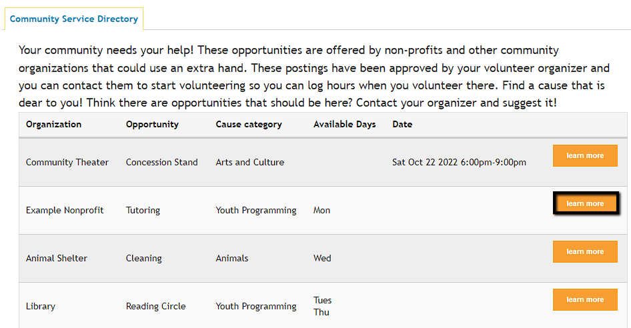Select the Reading Circle opportunity cell
This screenshot has height=328, width=631.
pos(156,307)
